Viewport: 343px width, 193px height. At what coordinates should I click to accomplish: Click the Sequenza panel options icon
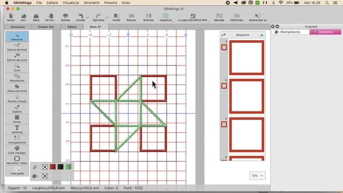point(223,35)
